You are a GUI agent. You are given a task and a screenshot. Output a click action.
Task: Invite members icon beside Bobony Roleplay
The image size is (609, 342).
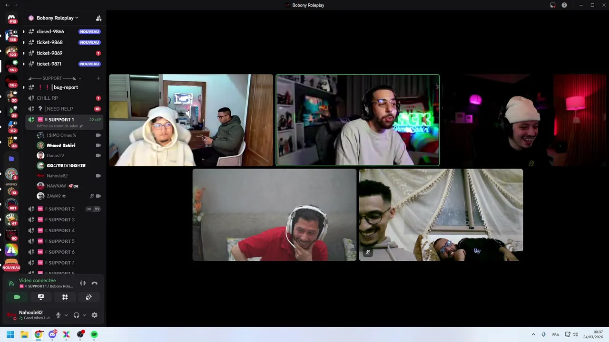(x=98, y=18)
